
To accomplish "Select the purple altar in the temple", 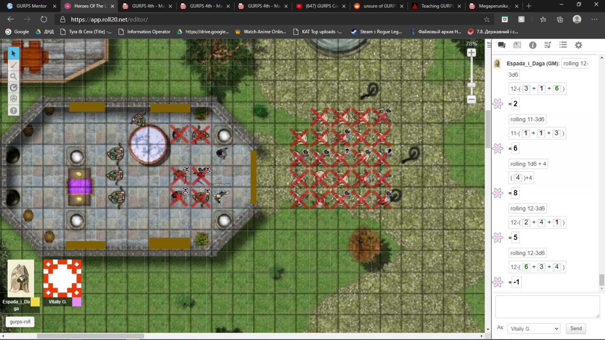I will point(79,186).
